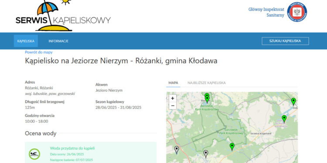Click the woj. lubuskie, pow. gorzowski text

pos(50,94)
